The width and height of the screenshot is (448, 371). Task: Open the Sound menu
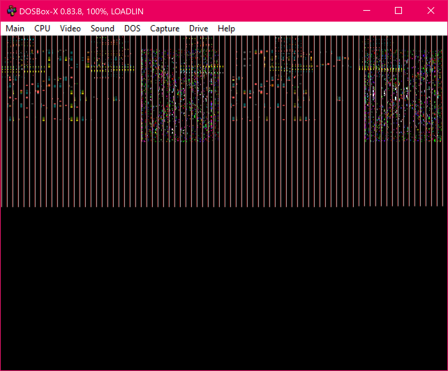(103, 29)
